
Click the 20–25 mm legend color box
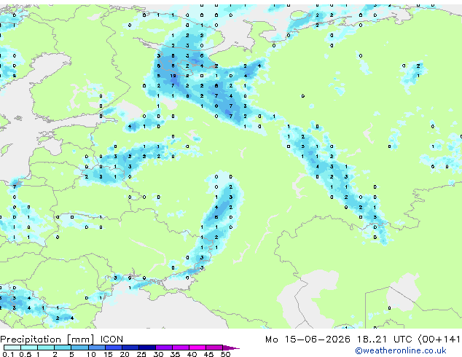(x=130, y=348)
